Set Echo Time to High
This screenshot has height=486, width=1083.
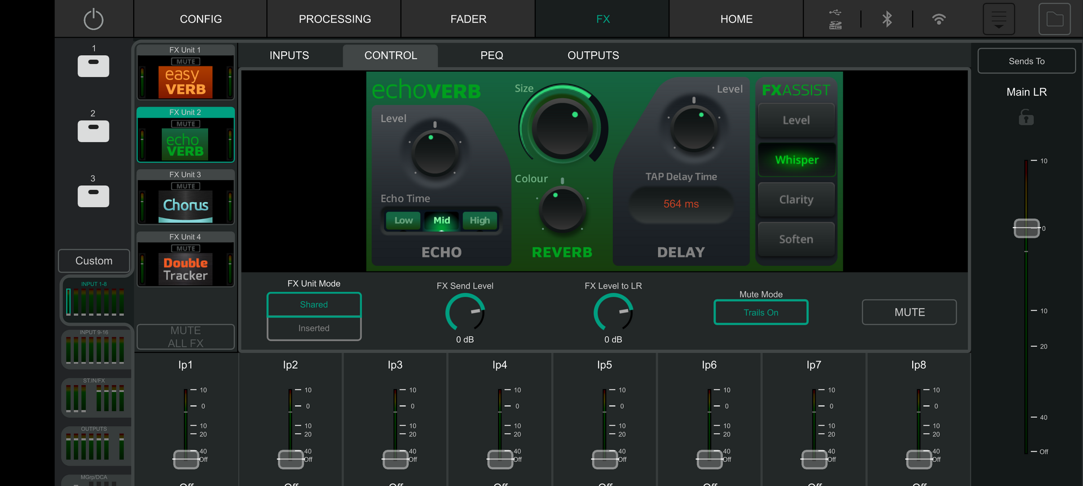pyautogui.click(x=480, y=220)
